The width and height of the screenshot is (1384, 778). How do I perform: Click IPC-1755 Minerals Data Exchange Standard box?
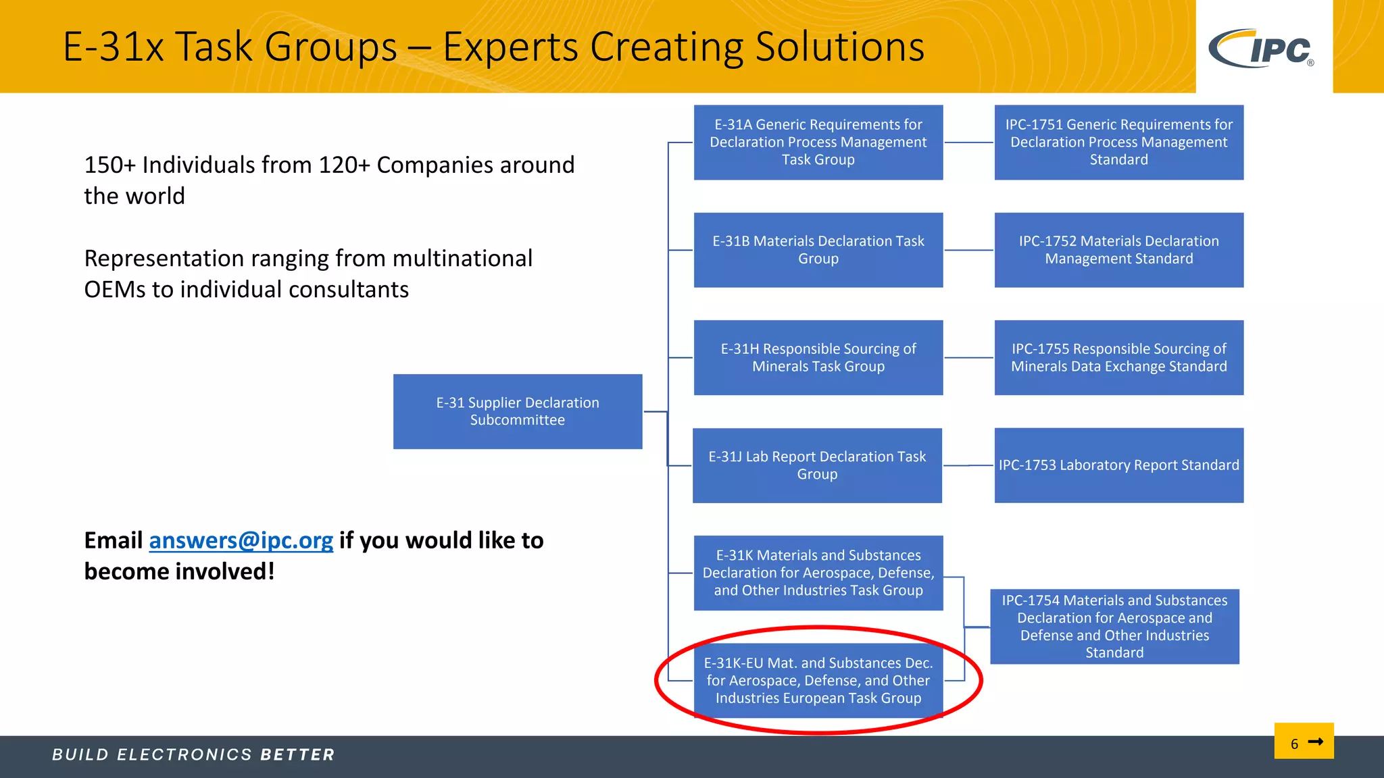(x=1119, y=357)
